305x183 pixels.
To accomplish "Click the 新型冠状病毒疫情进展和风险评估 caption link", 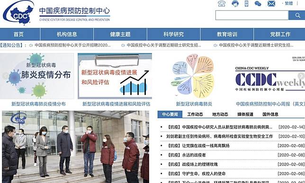I will click(x=116, y=104).
